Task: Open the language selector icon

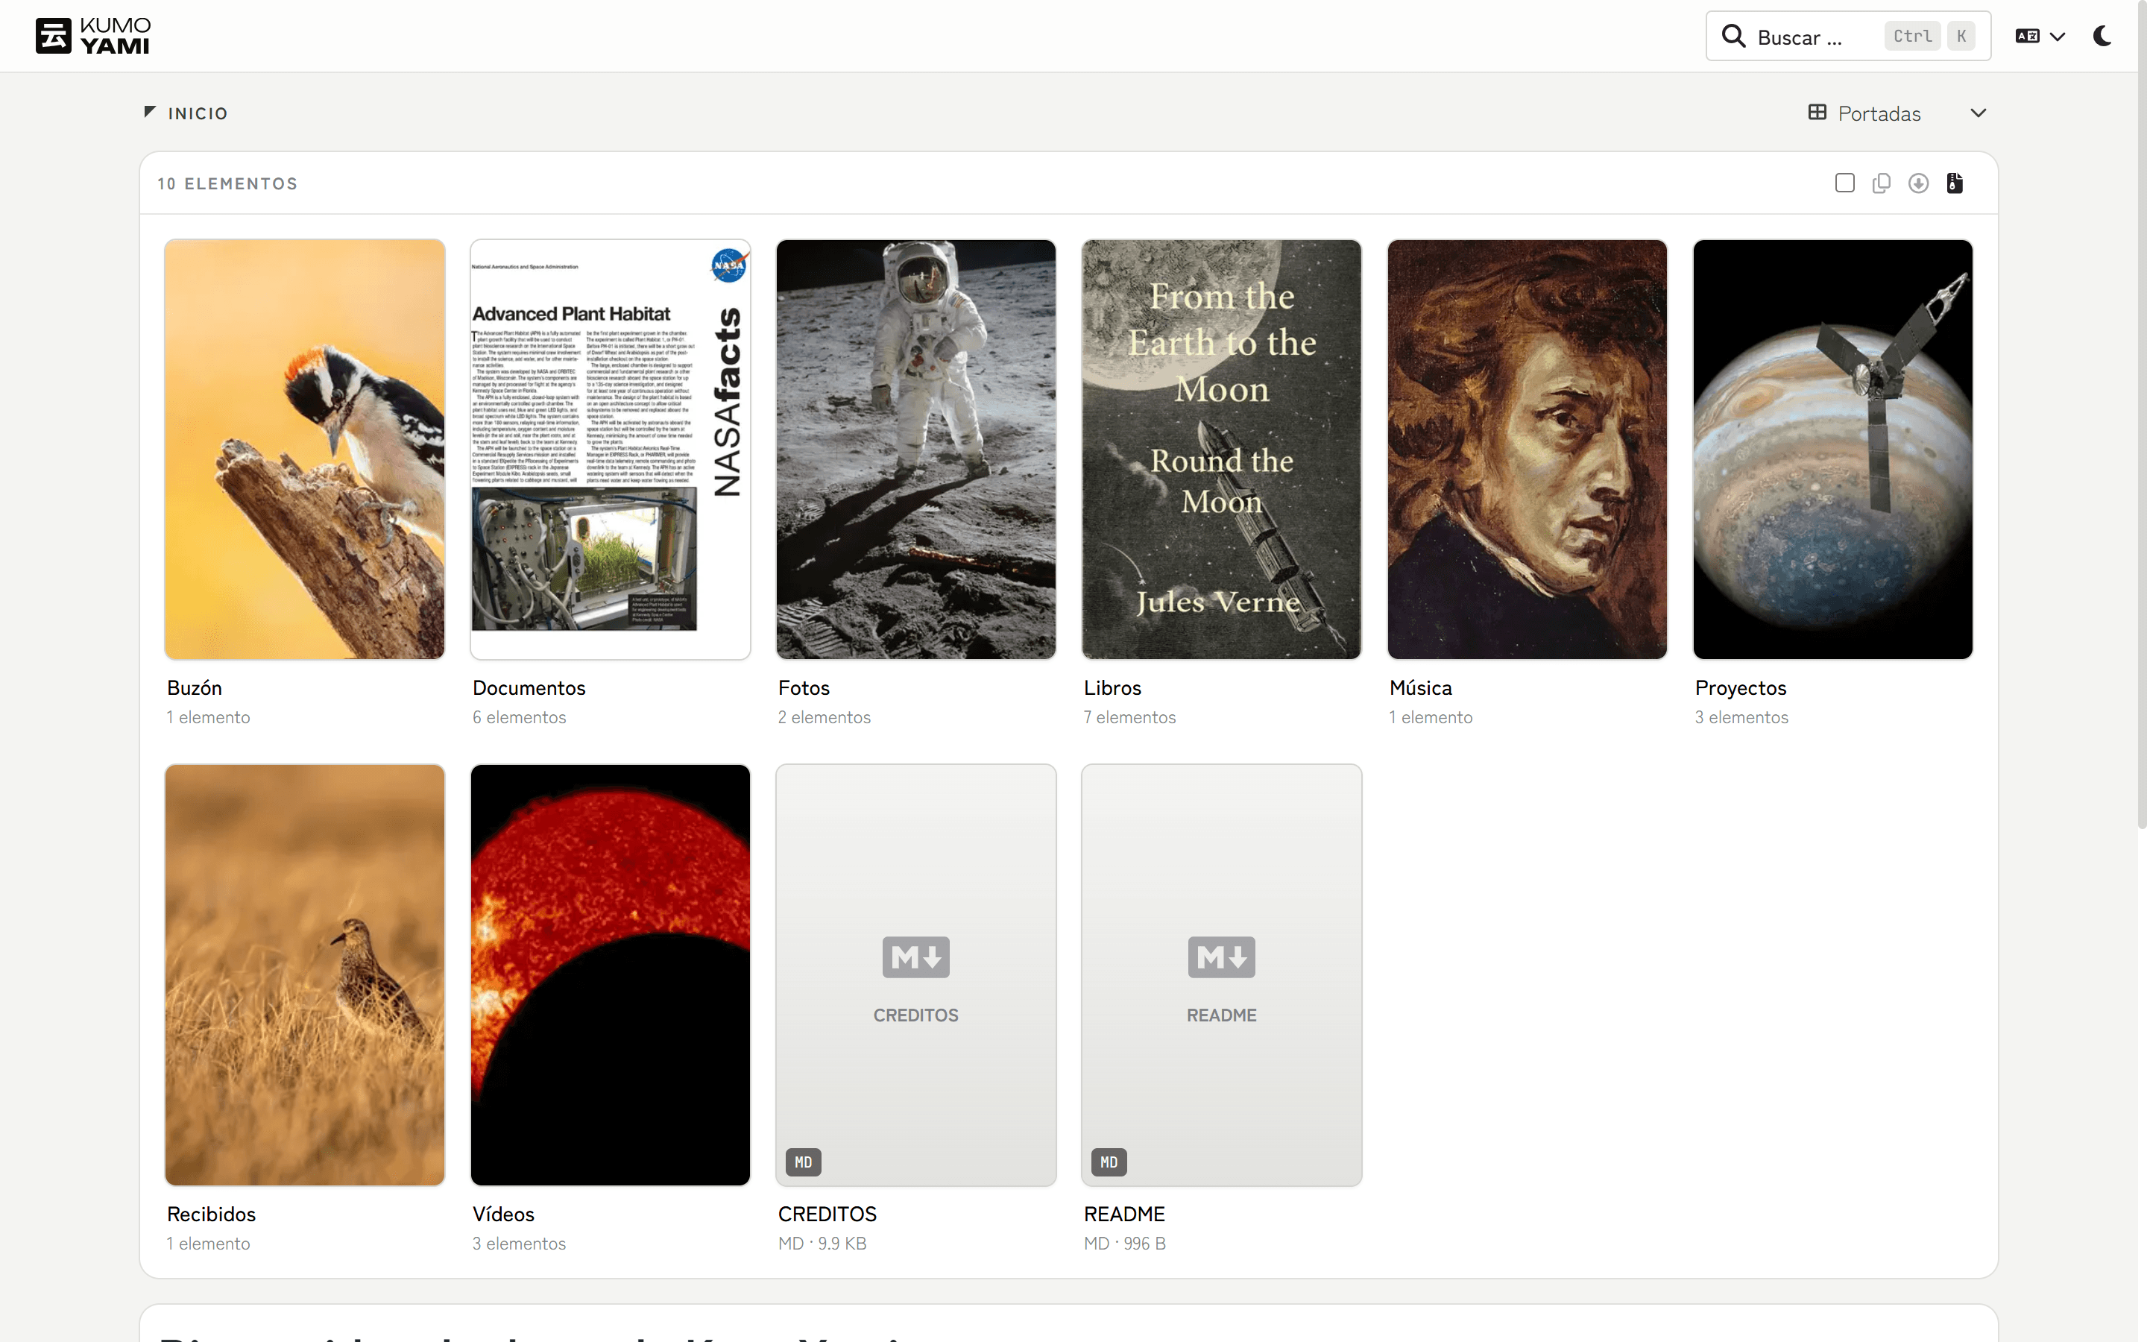Action: (x=2027, y=37)
